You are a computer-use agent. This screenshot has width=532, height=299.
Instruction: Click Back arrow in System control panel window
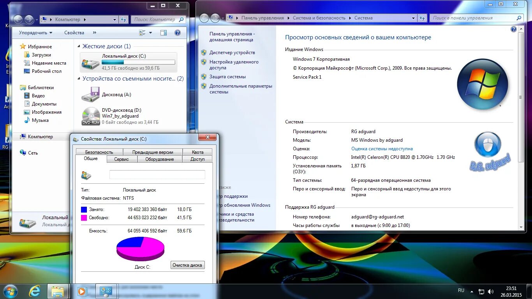point(204,18)
